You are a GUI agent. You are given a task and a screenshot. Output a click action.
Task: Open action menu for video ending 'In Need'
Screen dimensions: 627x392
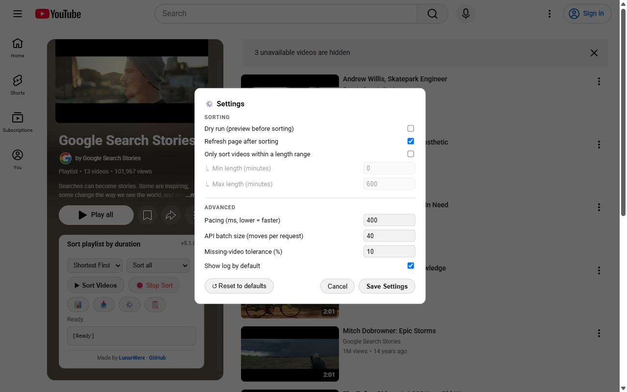click(599, 207)
